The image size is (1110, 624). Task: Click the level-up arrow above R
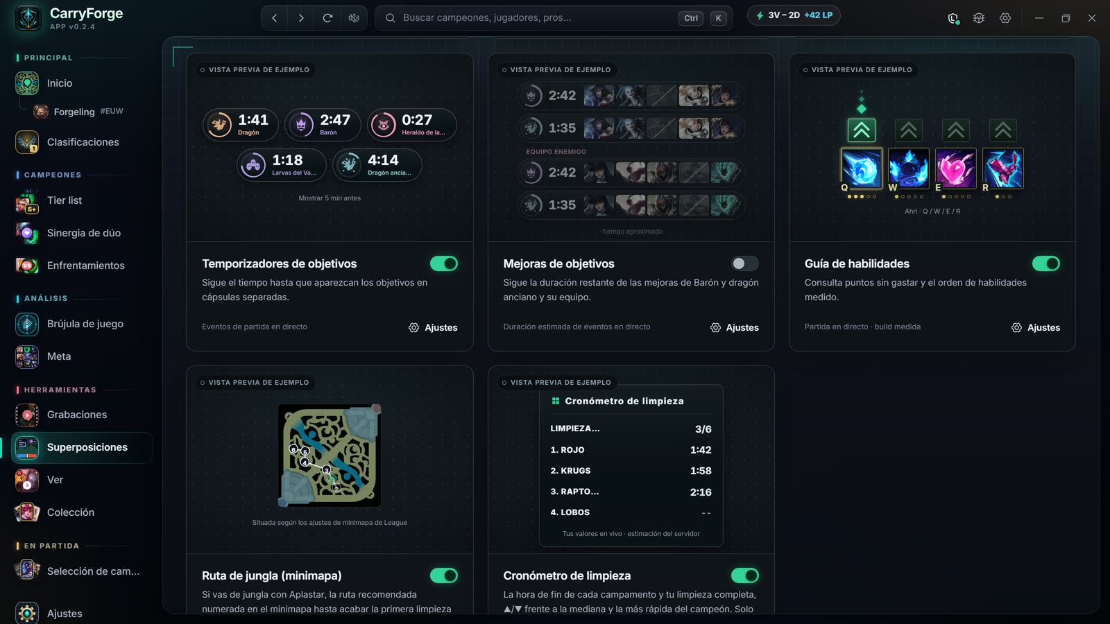coord(1003,130)
